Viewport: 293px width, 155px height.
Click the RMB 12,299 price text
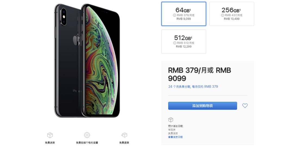184,47
